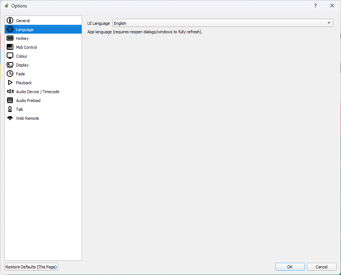Viewport: 341px width, 275px height.
Task: Click the Restore Defaults button
Action: click(31, 266)
